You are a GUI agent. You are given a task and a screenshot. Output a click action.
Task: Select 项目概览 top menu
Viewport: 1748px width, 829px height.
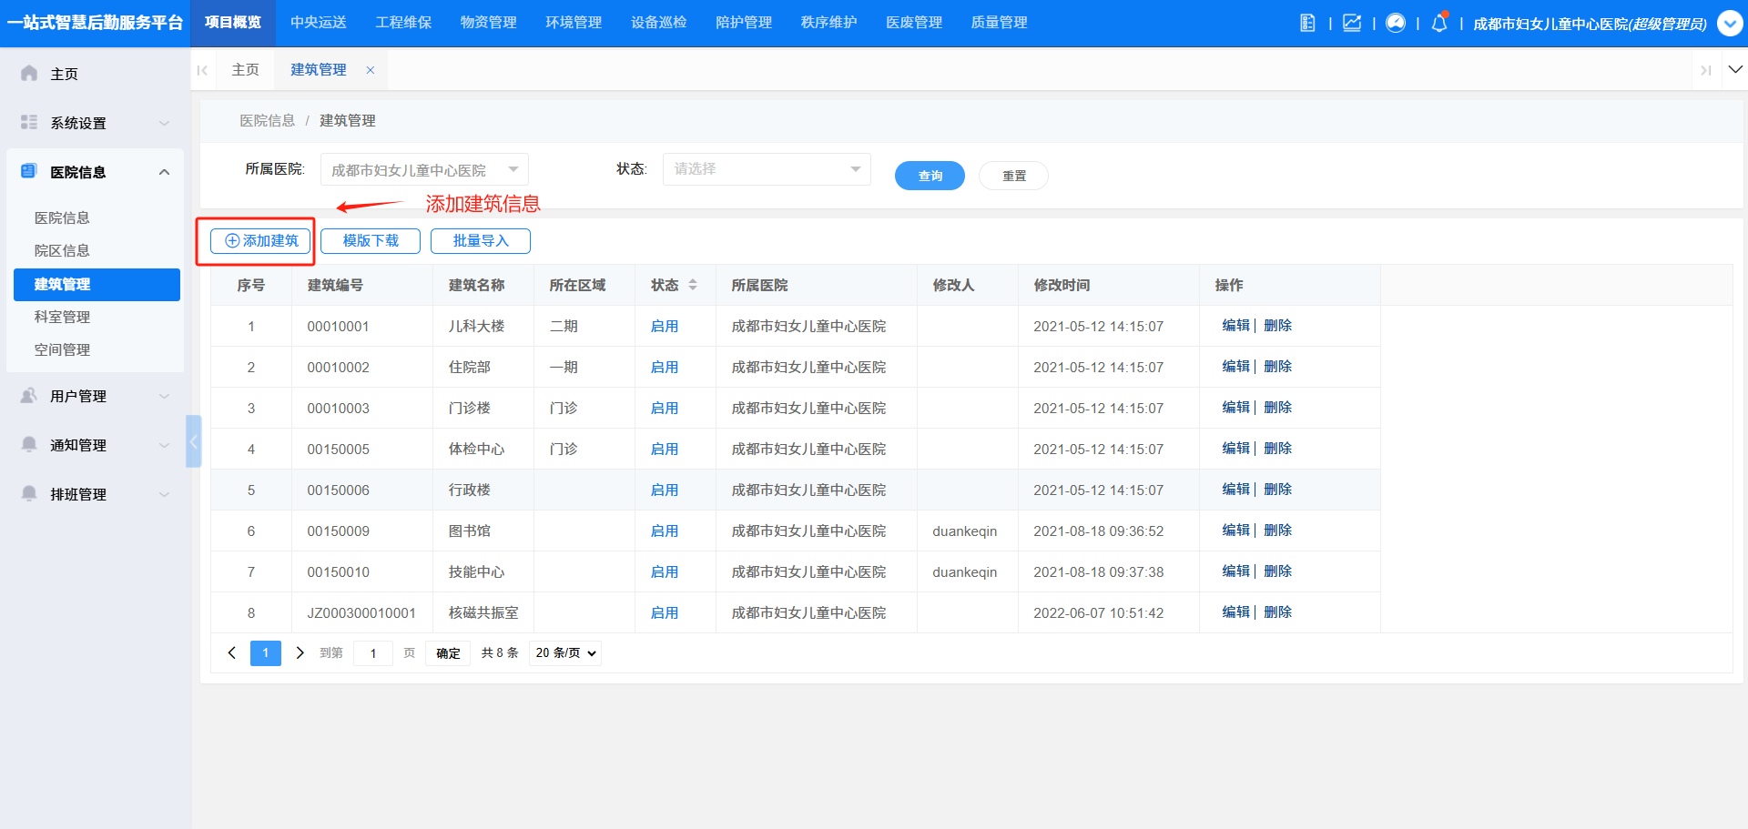233,23
